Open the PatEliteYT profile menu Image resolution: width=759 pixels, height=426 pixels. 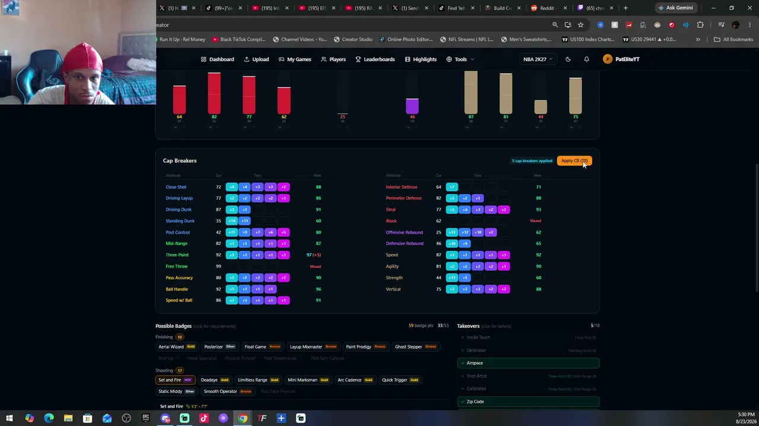click(621, 59)
